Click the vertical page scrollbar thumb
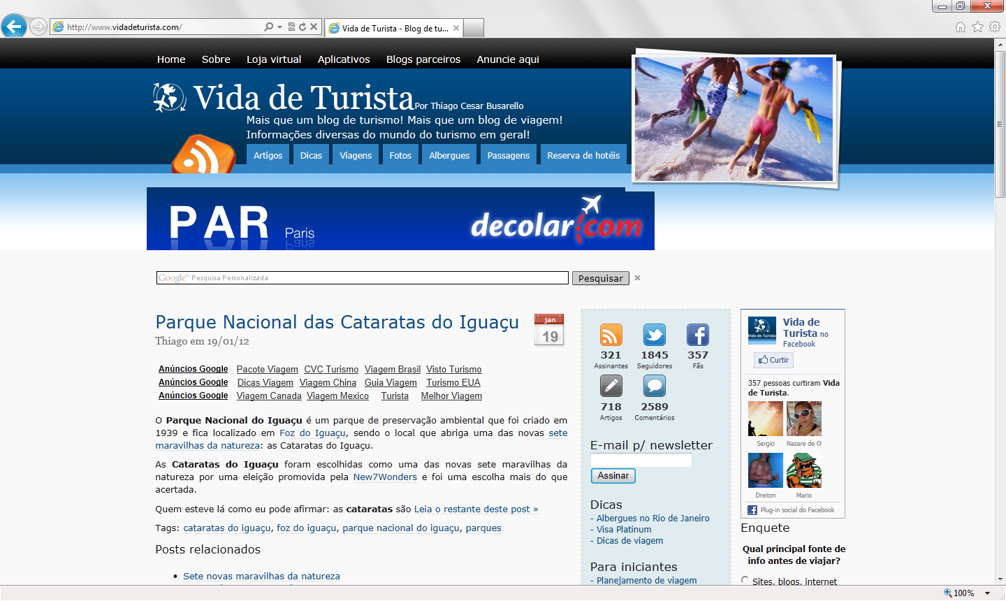 1000,125
